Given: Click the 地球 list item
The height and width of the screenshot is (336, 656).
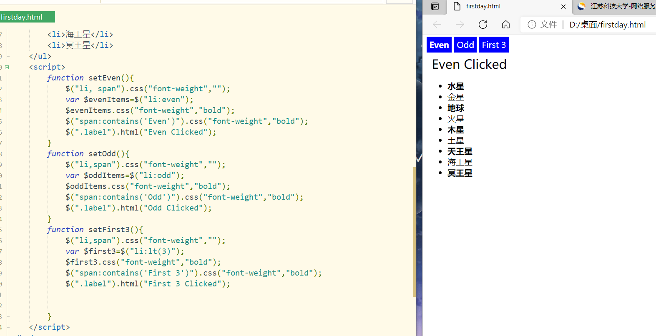Looking at the screenshot, I should pyautogui.click(x=456, y=108).
